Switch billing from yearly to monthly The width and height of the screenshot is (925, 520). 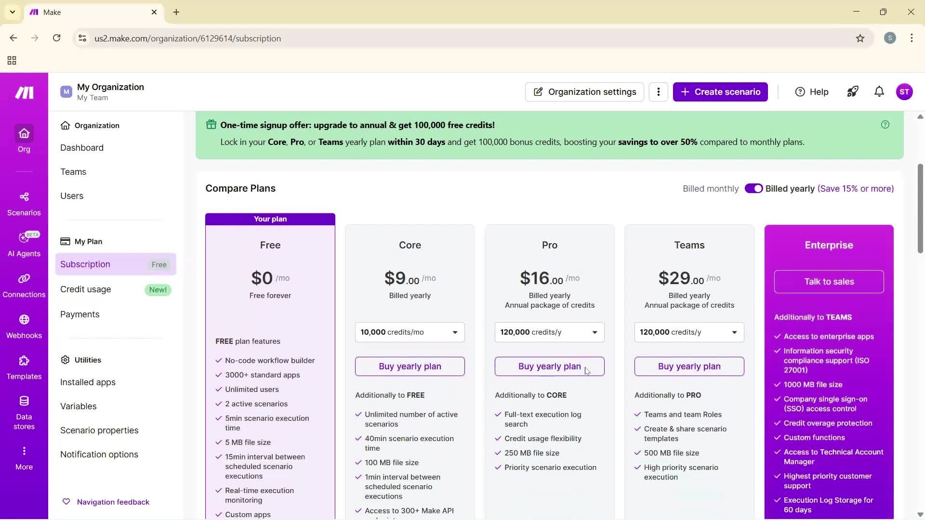tap(754, 188)
